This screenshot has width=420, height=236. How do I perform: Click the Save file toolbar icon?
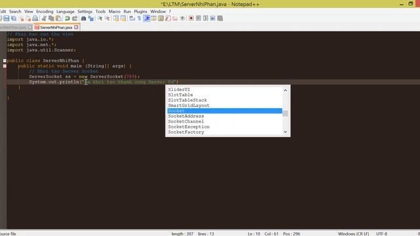coord(6,18)
